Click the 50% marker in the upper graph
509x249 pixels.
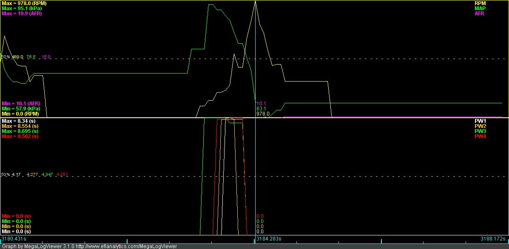coord(5,57)
